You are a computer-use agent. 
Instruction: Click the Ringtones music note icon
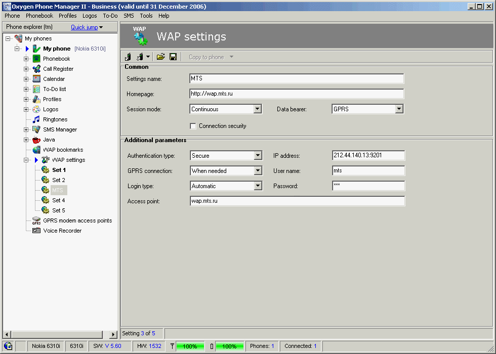click(x=36, y=119)
